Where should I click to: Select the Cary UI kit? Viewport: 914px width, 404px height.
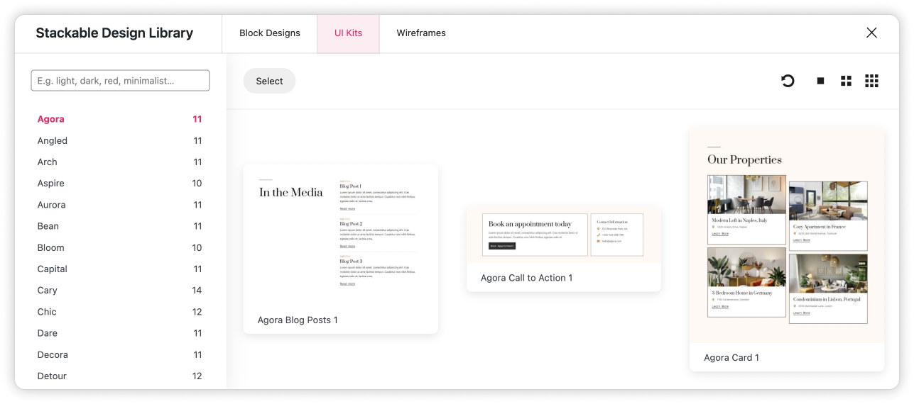(120, 290)
